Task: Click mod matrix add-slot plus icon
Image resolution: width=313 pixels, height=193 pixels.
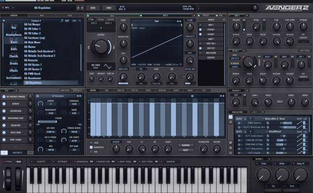Action: [230, 122]
